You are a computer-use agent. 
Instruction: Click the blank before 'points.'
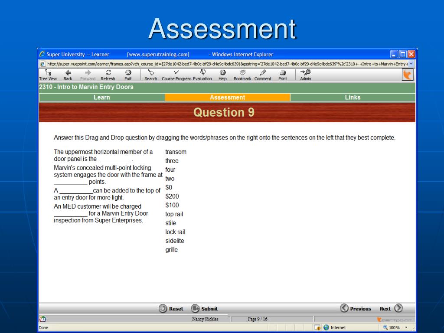point(71,183)
